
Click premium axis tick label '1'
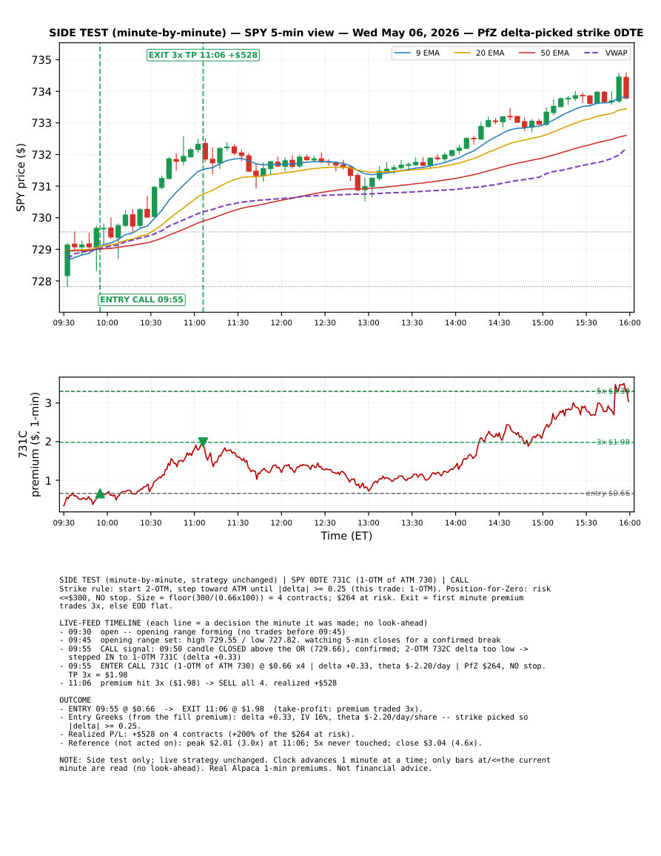point(49,481)
